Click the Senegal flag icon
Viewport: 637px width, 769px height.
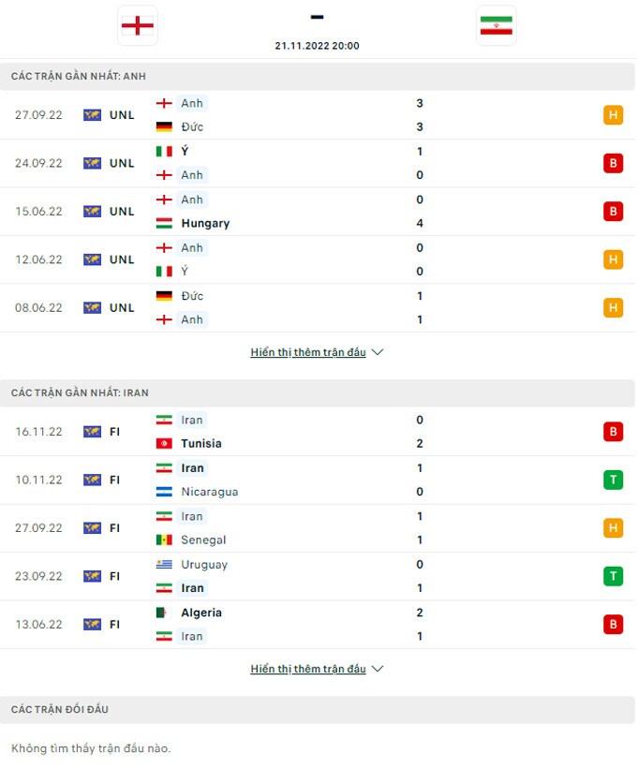coord(164,540)
